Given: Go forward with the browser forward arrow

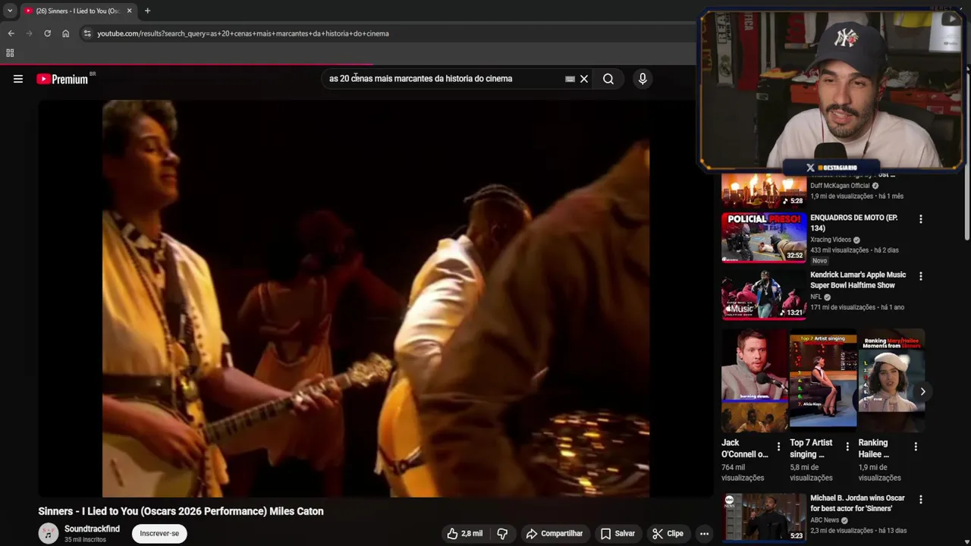Looking at the screenshot, I should pyautogui.click(x=29, y=33).
